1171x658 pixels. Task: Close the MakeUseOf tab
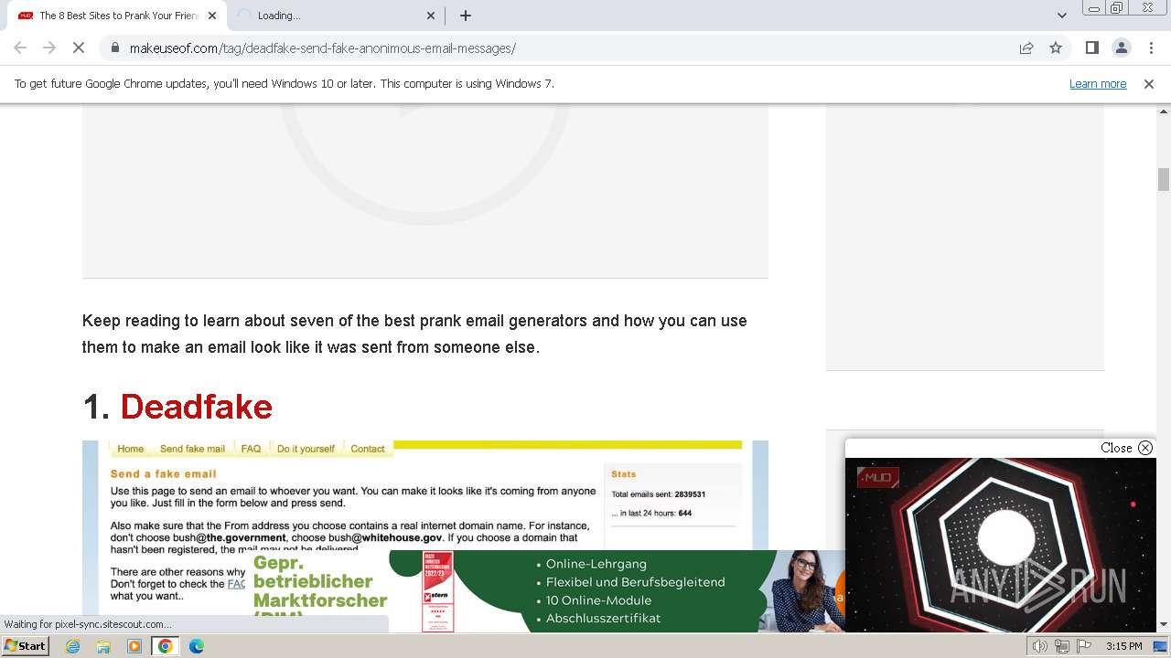pos(212,16)
